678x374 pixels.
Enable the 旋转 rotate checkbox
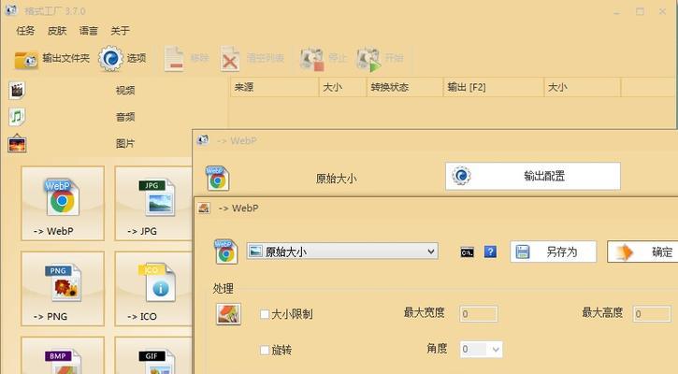pyautogui.click(x=265, y=350)
